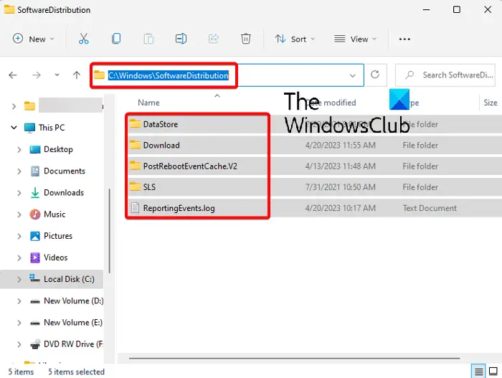
Task: Expand the Desktop tree node
Action: point(19,150)
